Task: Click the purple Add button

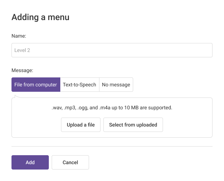Action: (x=30, y=162)
